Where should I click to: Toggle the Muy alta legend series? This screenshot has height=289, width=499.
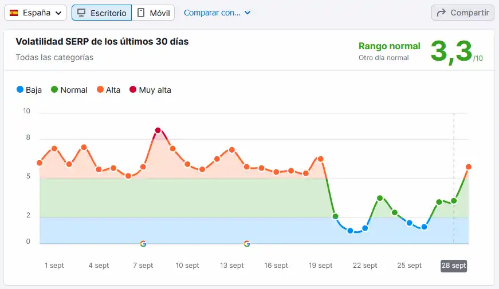click(x=150, y=90)
